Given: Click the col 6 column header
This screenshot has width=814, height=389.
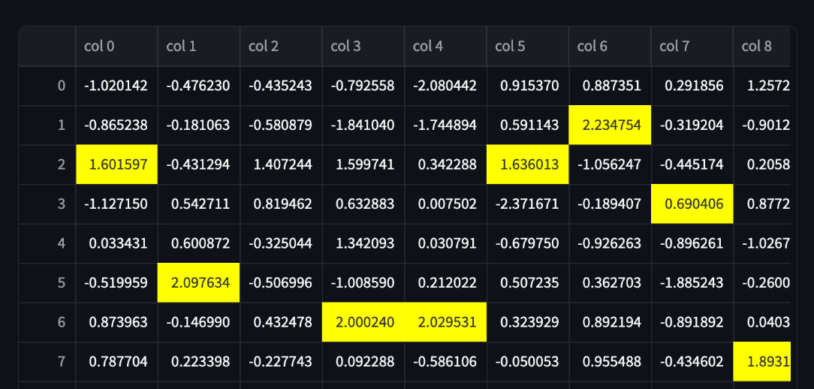Looking at the screenshot, I should 610,47.
